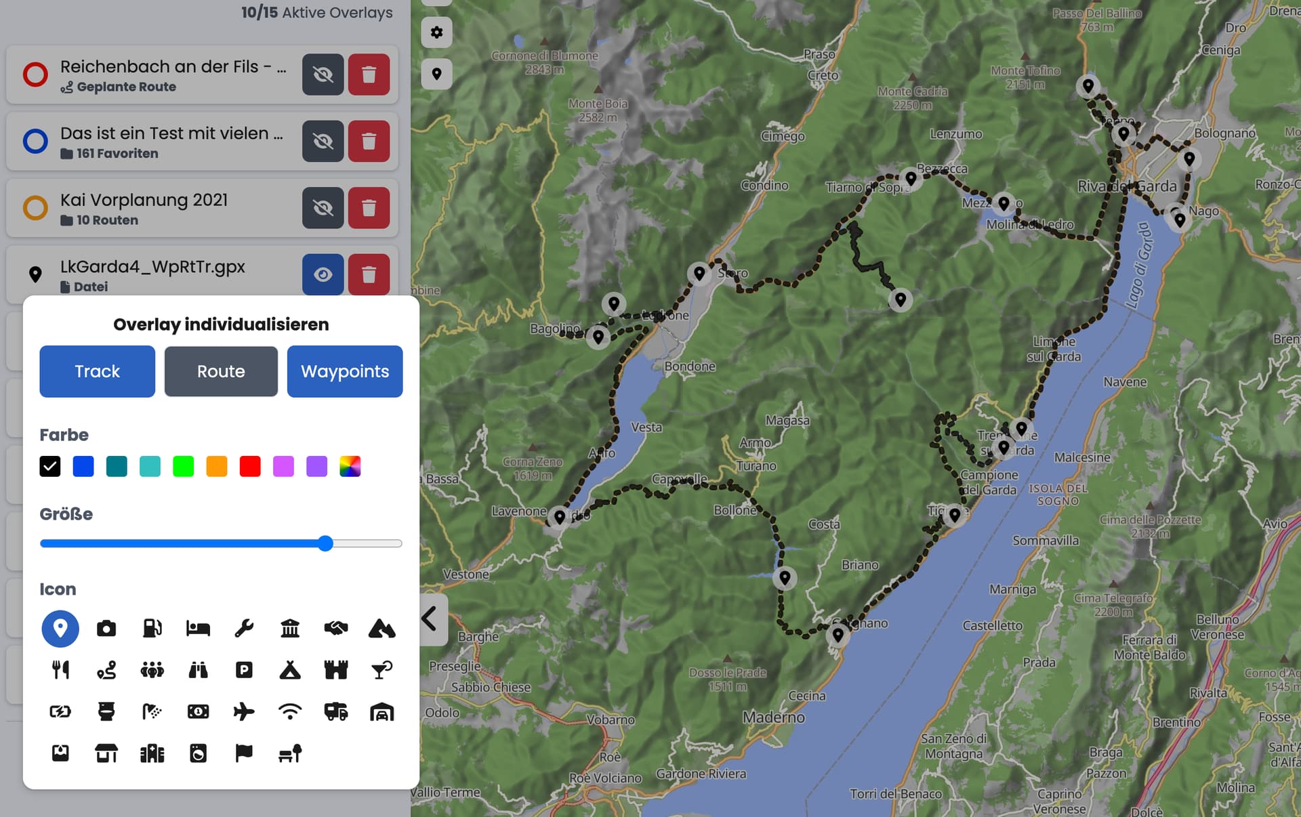Delete the LkGarda4_WpRtTr.gpx overlay
This screenshot has width=1301, height=817.
[369, 274]
